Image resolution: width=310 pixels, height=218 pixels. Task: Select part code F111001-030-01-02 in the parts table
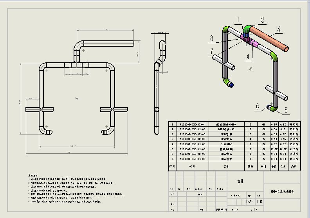[192, 129]
